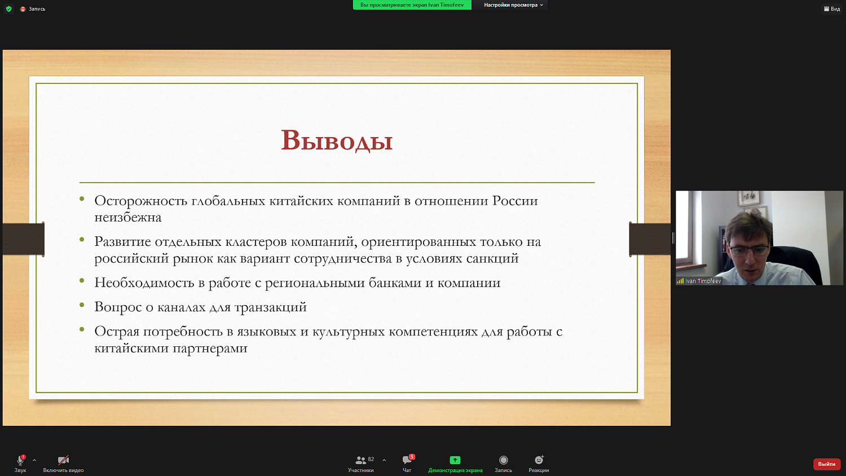Click the signal strength bars on Timofeev's video
The image size is (846, 476).
(680, 281)
